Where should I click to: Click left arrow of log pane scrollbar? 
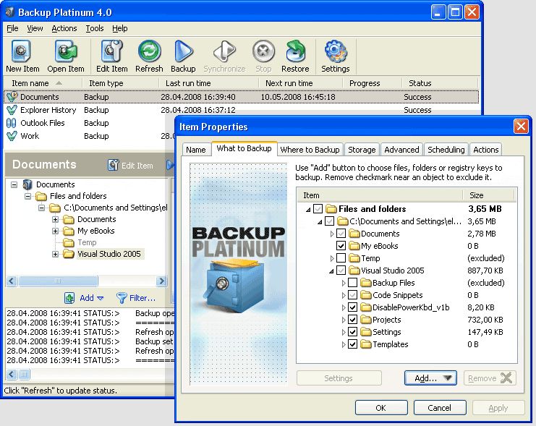[12, 374]
